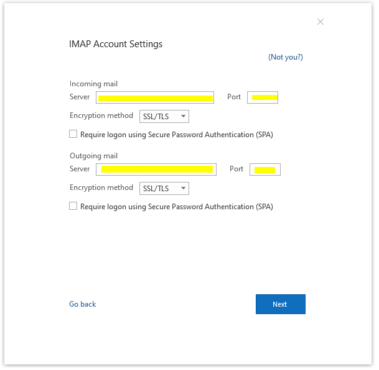Focus the Incoming mail Port field

click(263, 97)
